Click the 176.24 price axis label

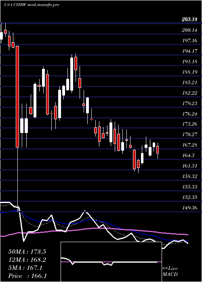[189, 114]
